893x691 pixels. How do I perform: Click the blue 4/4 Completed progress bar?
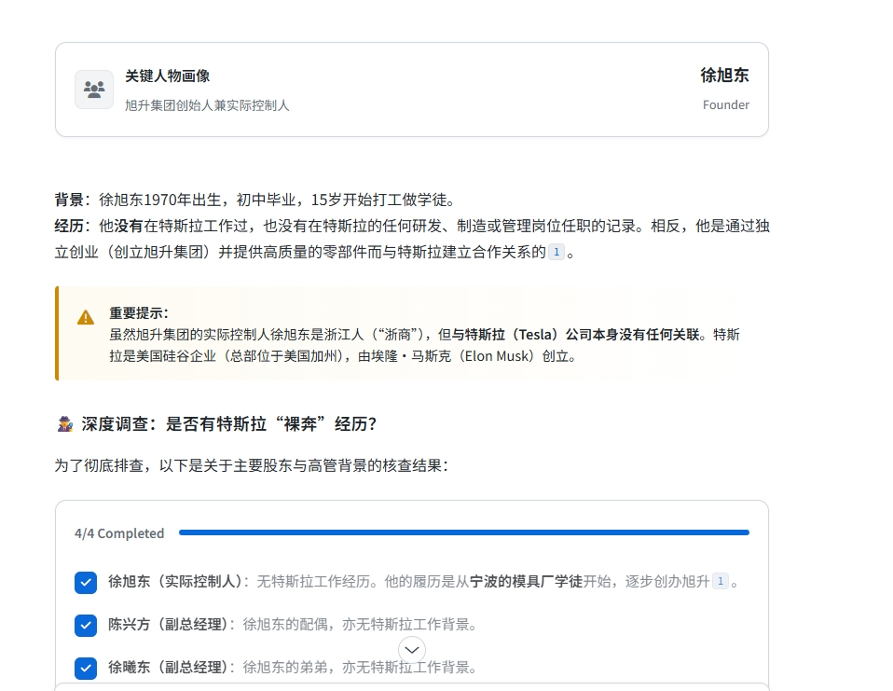click(x=463, y=532)
